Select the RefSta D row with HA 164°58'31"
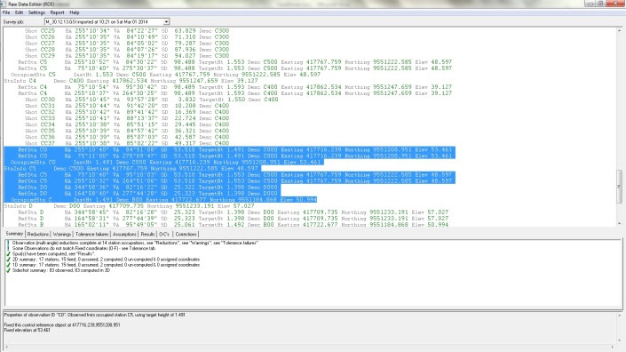 (x=233, y=219)
